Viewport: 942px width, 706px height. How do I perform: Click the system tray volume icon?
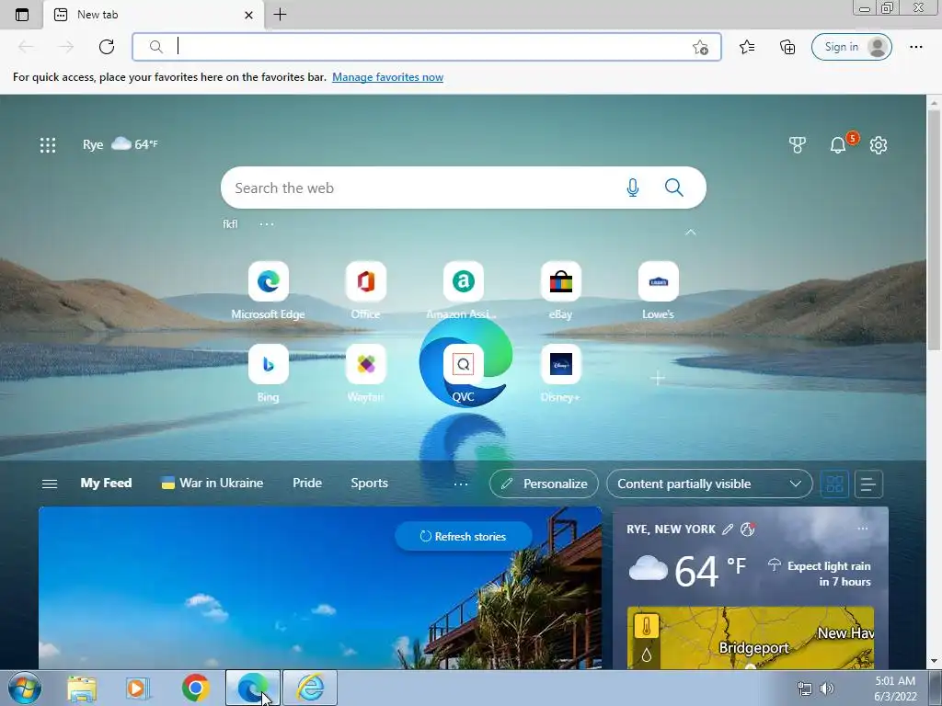[827, 689]
